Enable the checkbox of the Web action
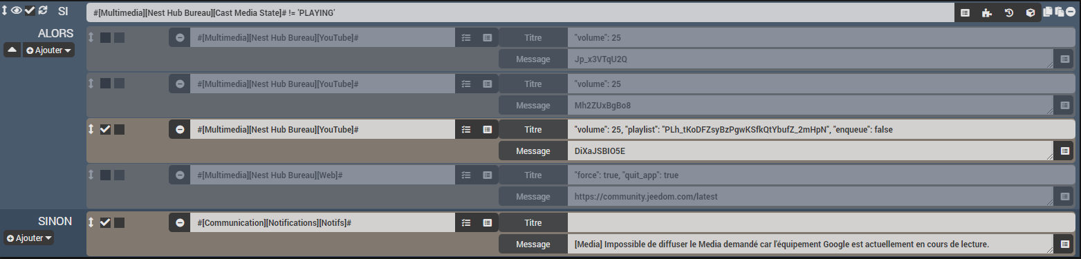This screenshot has width=1081, height=259. click(x=105, y=175)
